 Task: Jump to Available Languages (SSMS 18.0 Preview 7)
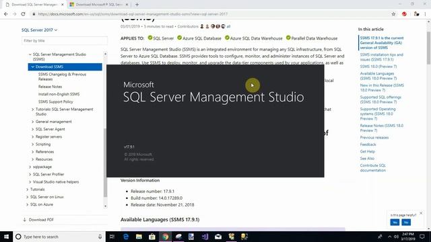pyautogui.click(x=378, y=76)
